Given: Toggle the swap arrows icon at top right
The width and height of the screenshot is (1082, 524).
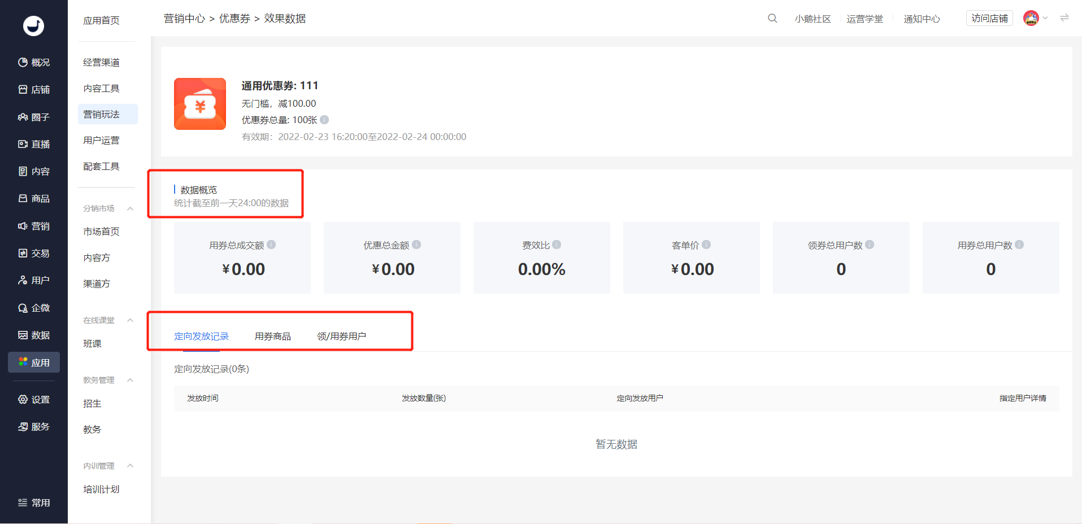Looking at the screenshot, I should click(x=1064, y=18).
